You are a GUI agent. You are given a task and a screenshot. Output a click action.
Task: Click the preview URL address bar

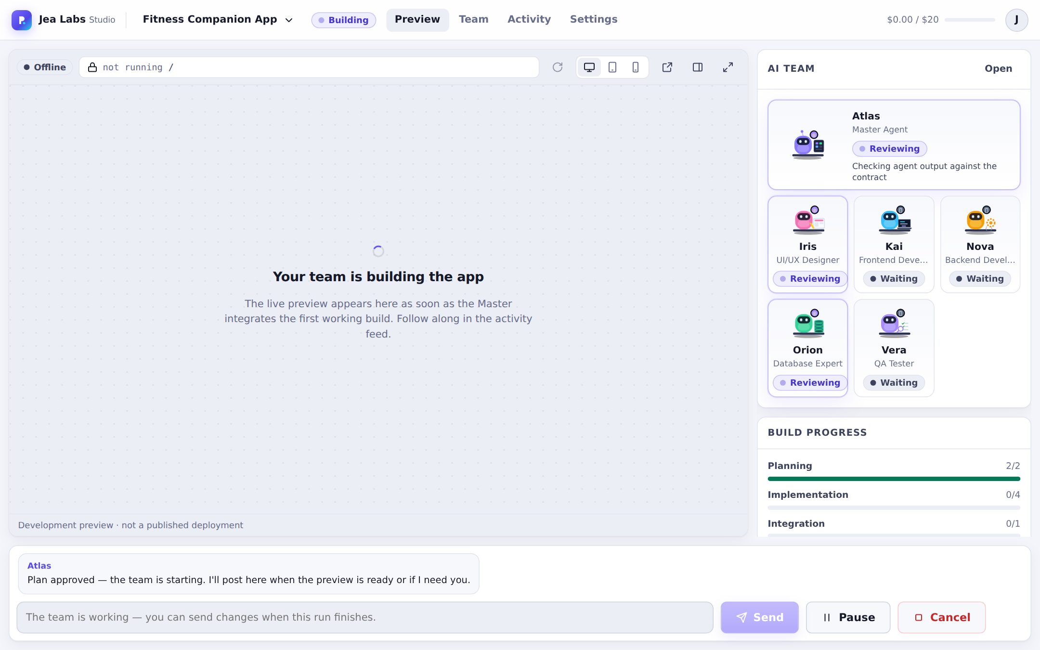click(309, 67)
